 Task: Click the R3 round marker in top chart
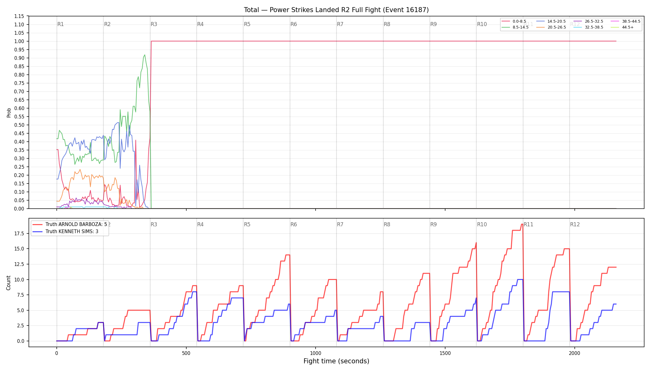tap(154, 24)
